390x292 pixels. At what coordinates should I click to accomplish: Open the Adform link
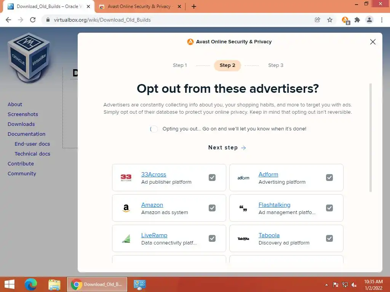[269, 174]
